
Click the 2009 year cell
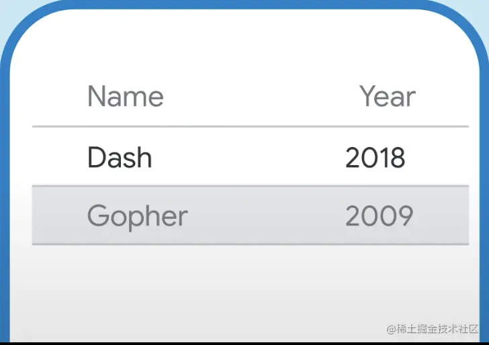379,216
